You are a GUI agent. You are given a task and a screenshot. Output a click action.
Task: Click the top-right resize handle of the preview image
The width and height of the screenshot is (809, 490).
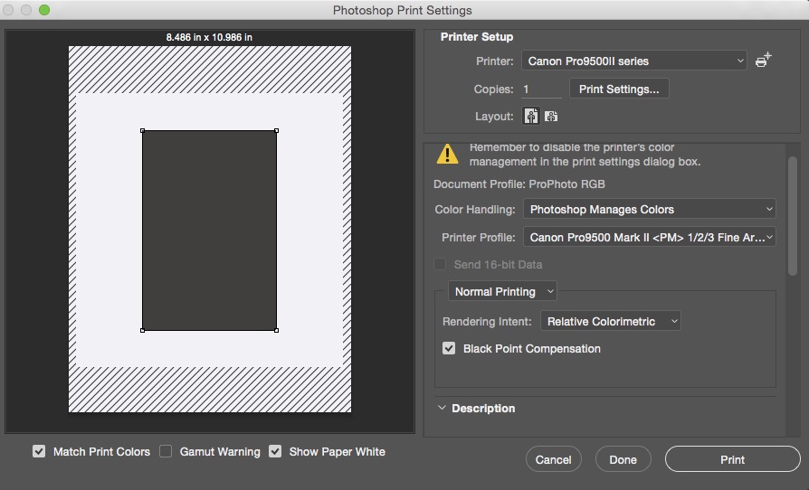pos(276,130)
